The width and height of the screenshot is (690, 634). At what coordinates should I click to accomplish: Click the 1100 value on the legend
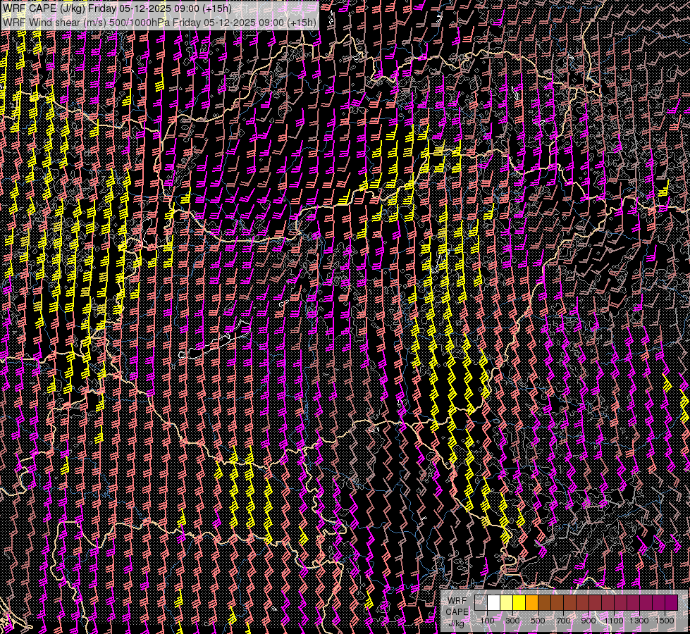614,621
